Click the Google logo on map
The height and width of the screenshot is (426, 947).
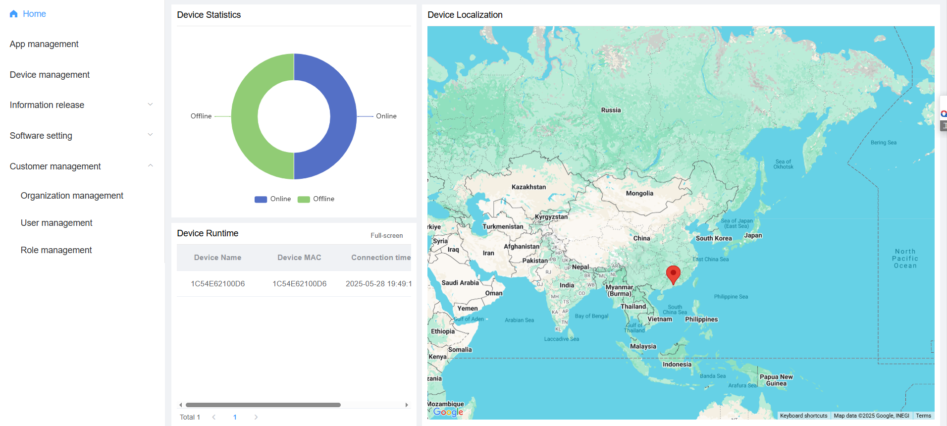(x=448, y=412)
